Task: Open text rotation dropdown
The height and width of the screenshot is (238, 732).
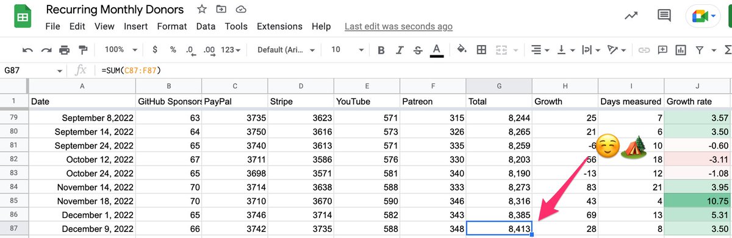Action: click(x=617, y=50)
